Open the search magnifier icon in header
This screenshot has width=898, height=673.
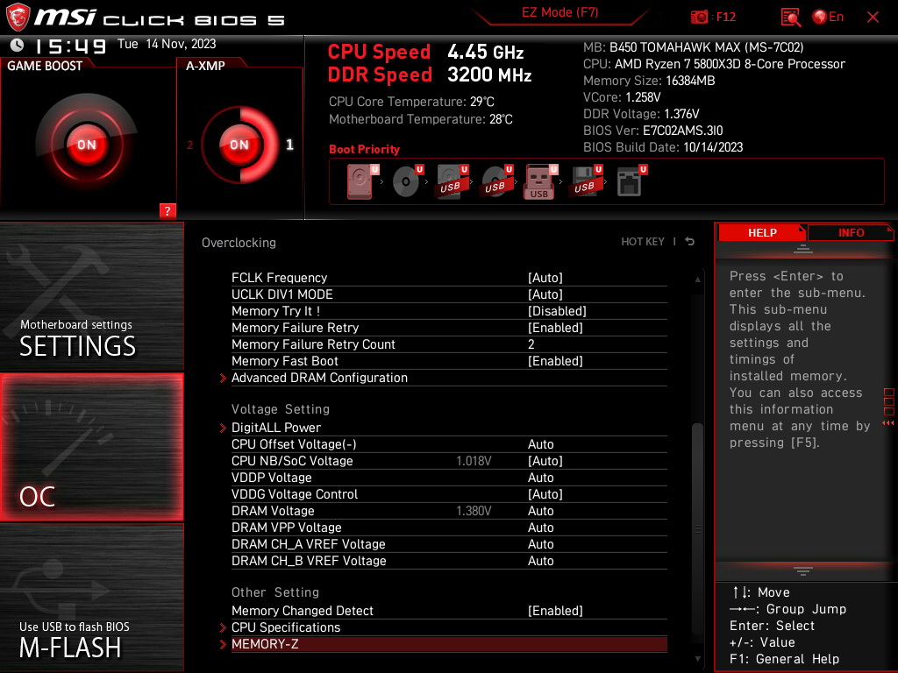click(x=791, y=18)
